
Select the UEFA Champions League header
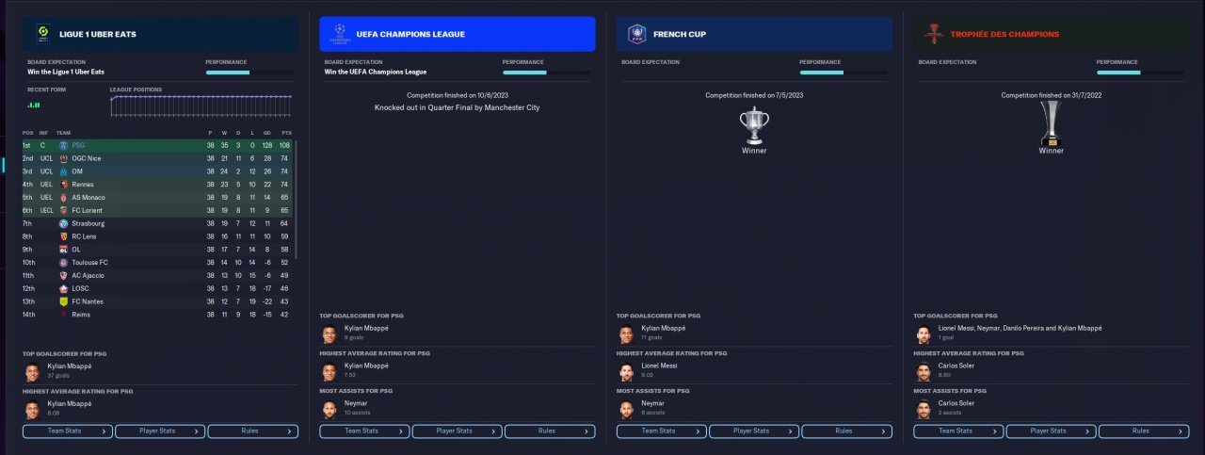coord(458,34)
